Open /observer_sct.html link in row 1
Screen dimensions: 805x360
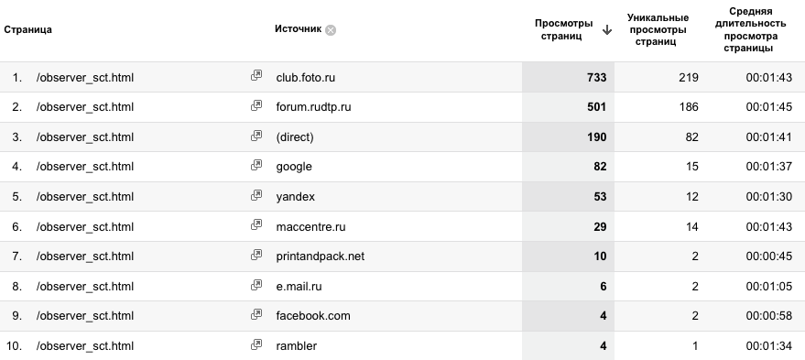(84, 78)
